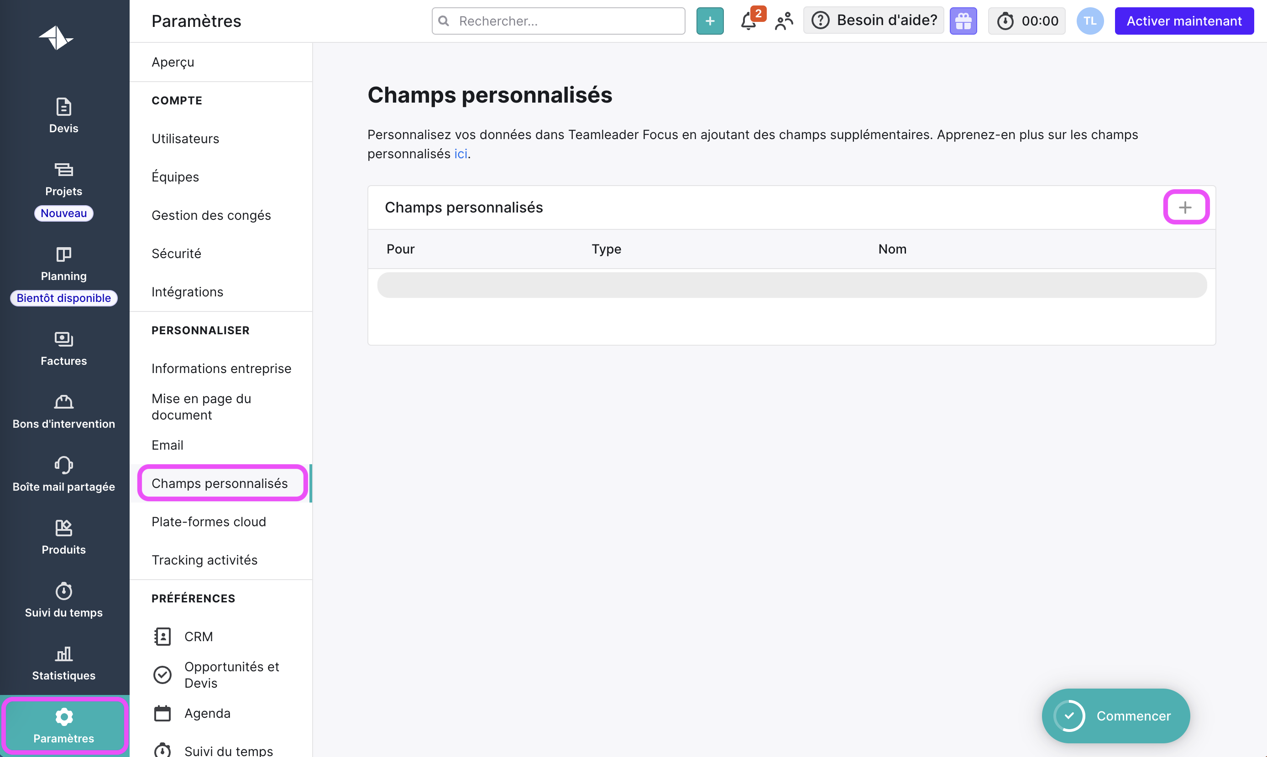Open the Produits section
Image resolution: width=1267 pixels, height=757 pixels.
pos(64,538)
